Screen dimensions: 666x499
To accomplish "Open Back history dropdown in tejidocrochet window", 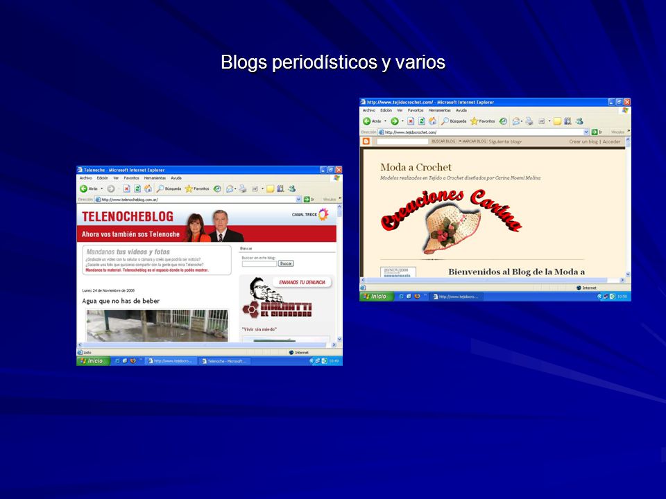I will click(385, 121).
